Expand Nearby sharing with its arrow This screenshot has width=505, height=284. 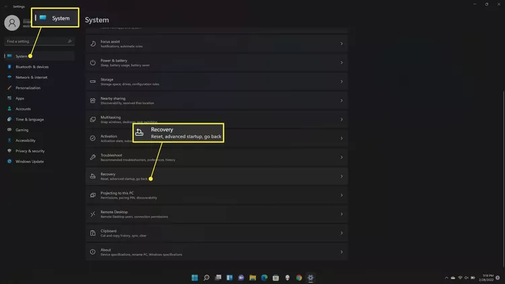tap(341, 100)
